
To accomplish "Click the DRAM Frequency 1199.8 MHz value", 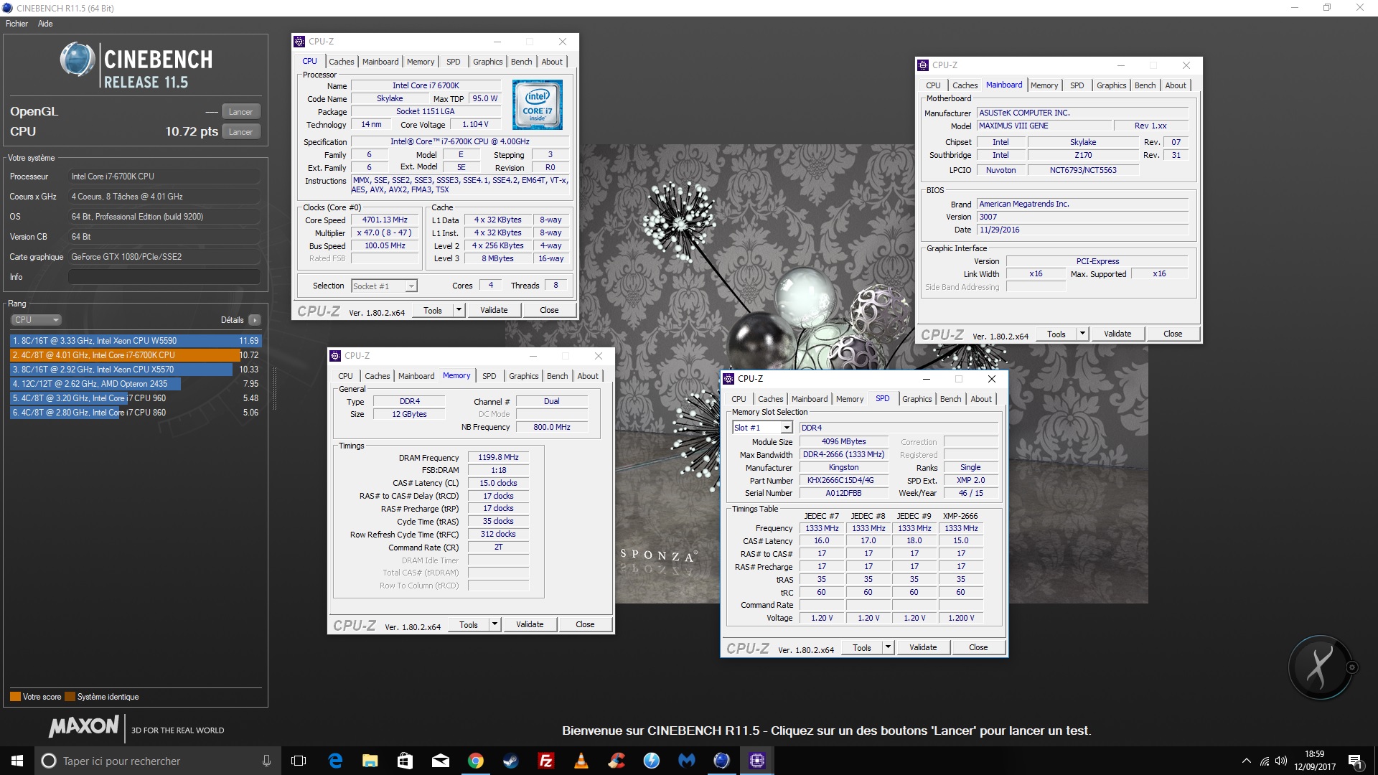I will [499, 457].
